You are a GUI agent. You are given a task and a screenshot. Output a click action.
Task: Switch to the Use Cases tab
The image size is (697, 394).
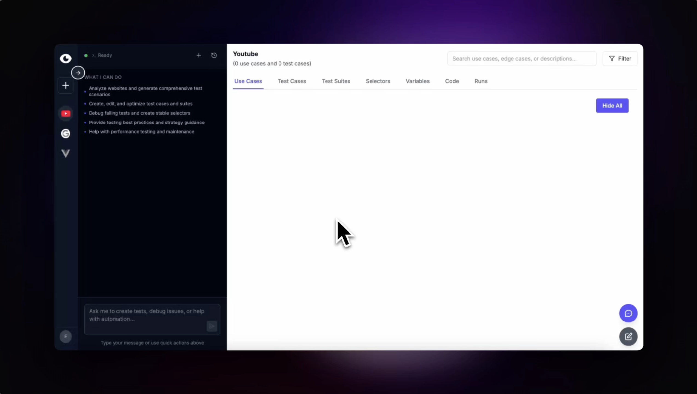248,81
